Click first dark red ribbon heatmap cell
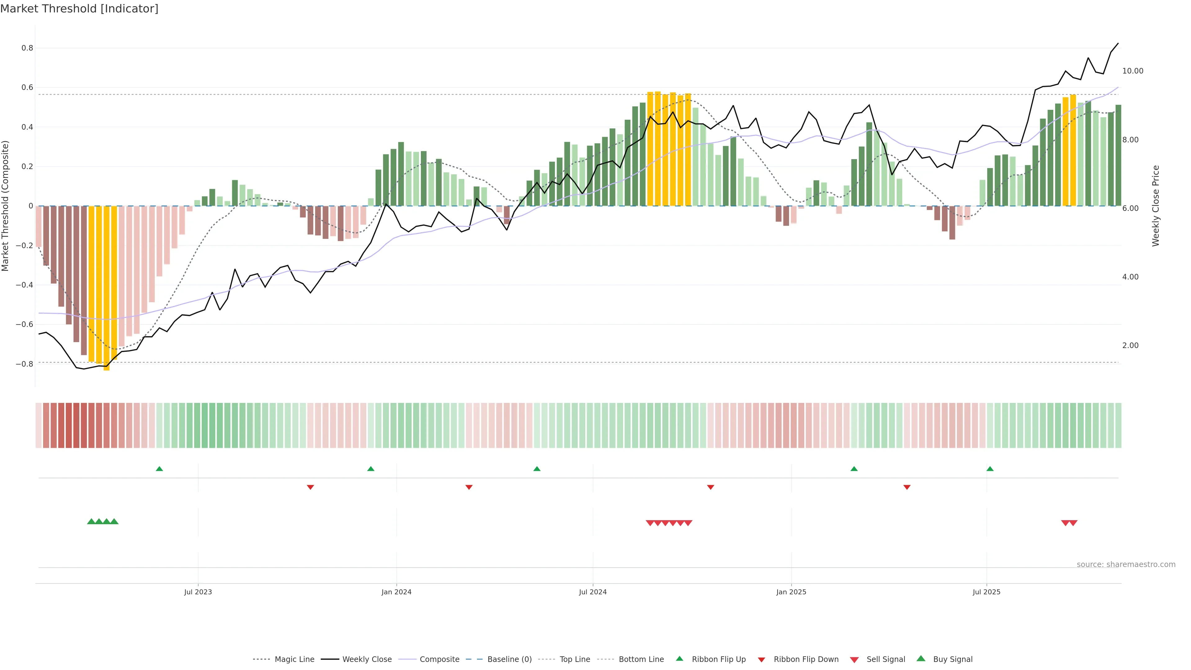The image size is (1191, 670). pyautogui.click(x=46, y=425)
